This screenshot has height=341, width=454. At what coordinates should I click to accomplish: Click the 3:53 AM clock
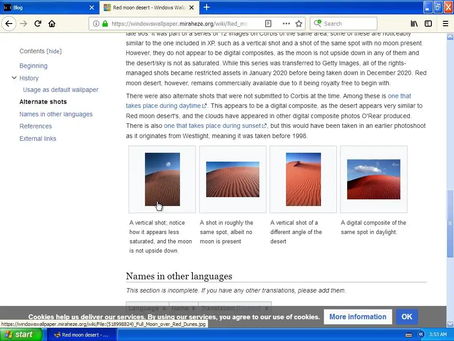[438, 335]
